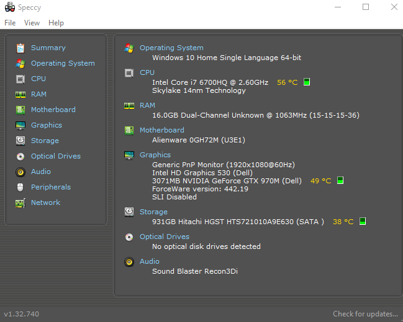Click the Storage hard drive icon in sidebar
Image resolution: width=403 pixels, height=322 pixels.
20,141
